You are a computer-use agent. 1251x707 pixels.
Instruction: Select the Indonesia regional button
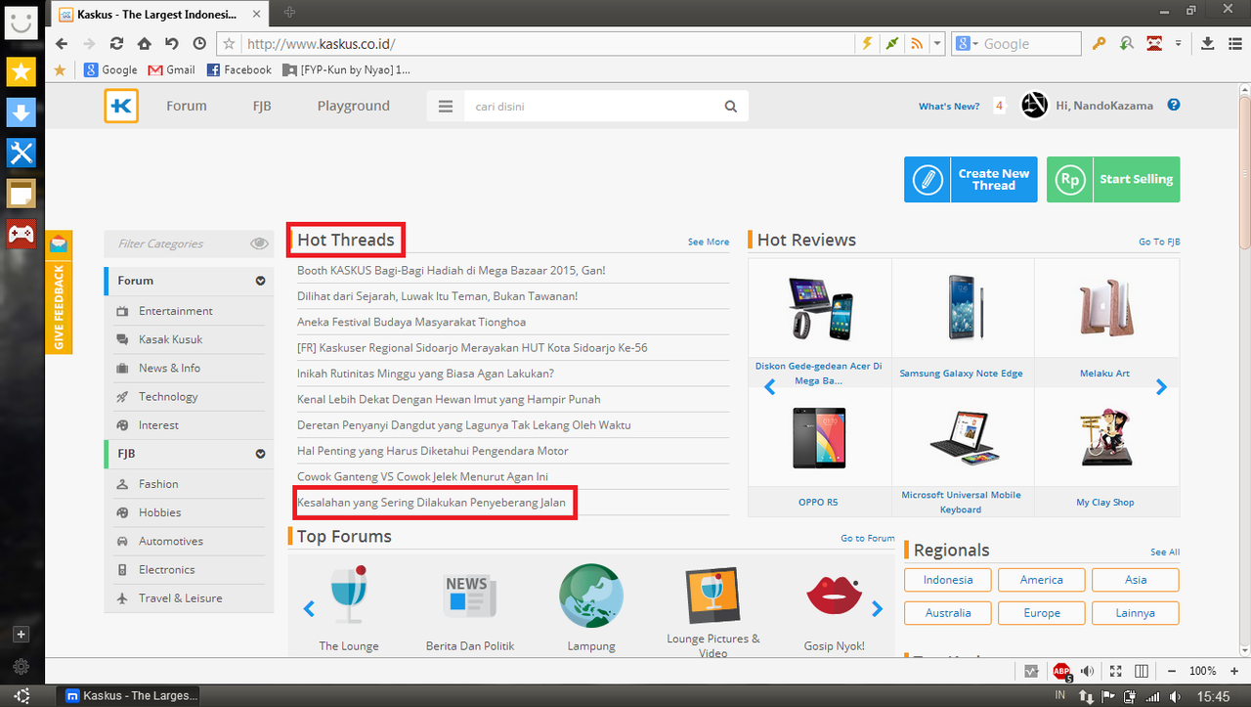point(948,580)
